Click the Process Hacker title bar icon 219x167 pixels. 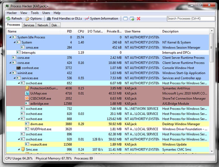pyautogui.click(x=7, y=6)
